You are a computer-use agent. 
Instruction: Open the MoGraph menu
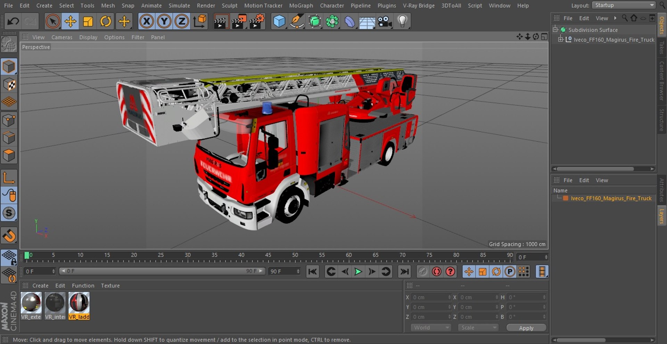point(301,6)
